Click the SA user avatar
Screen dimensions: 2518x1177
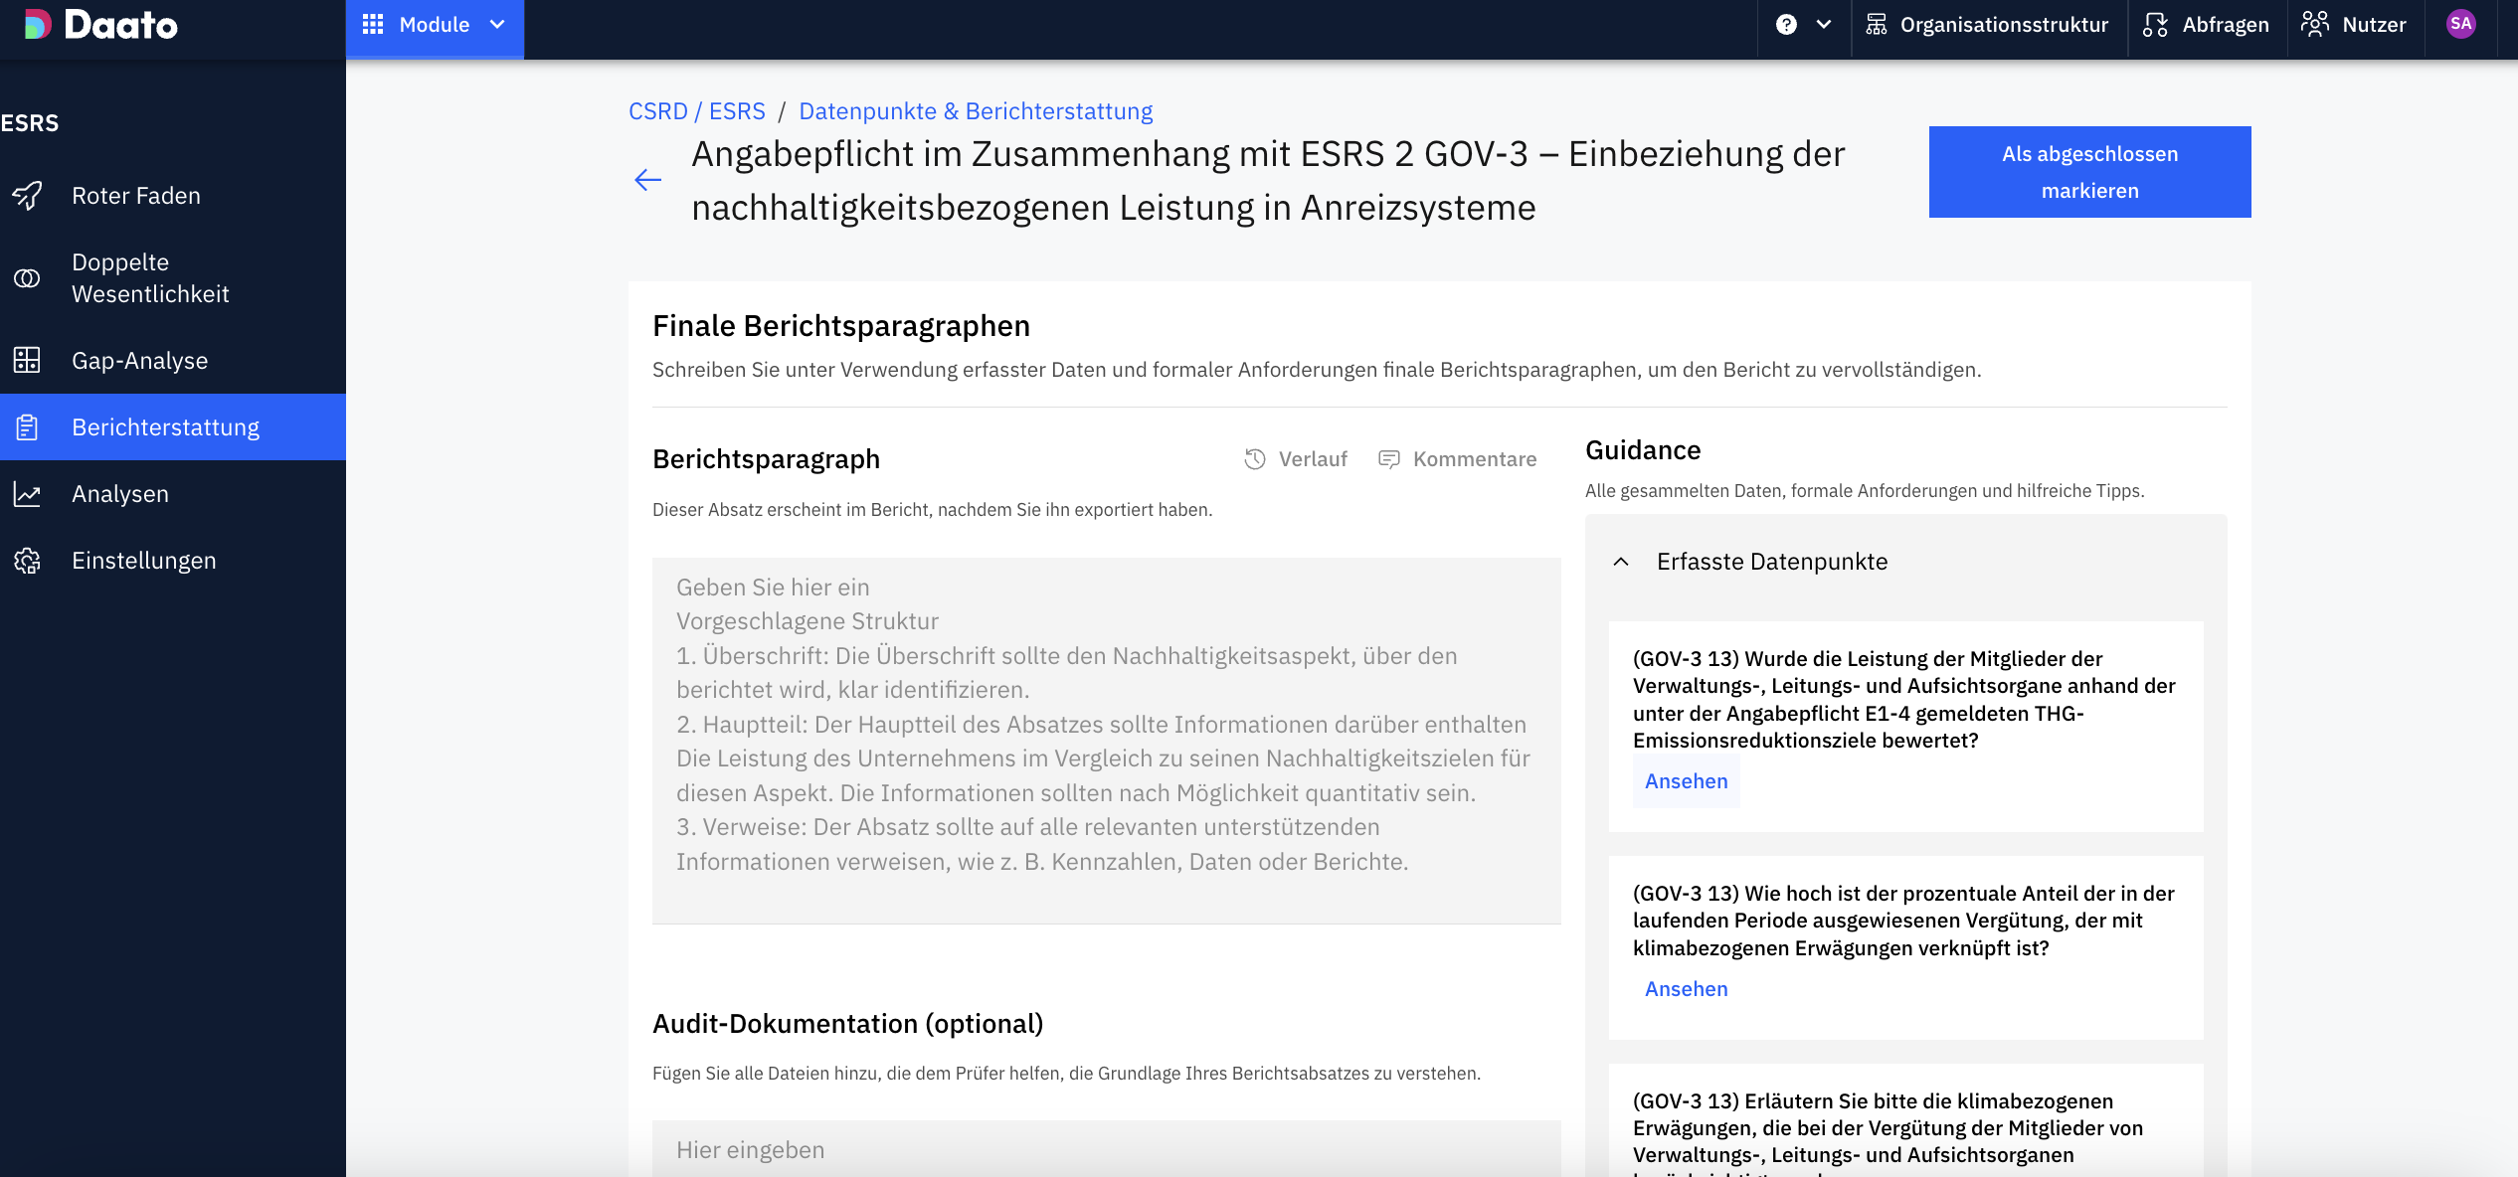[2460, 25]
